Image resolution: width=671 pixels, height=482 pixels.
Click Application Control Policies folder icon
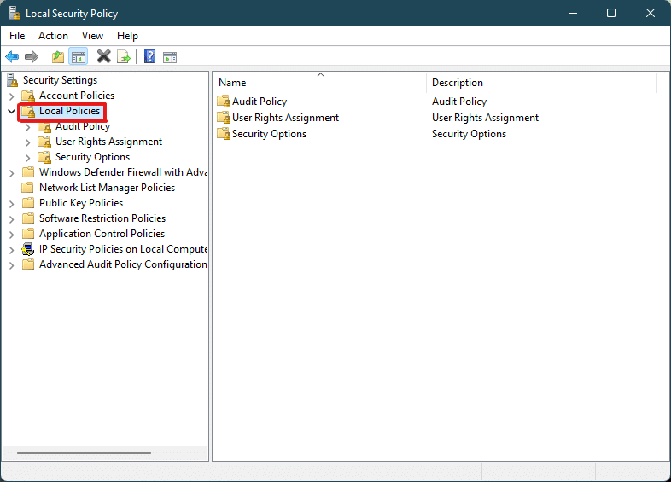28,234
